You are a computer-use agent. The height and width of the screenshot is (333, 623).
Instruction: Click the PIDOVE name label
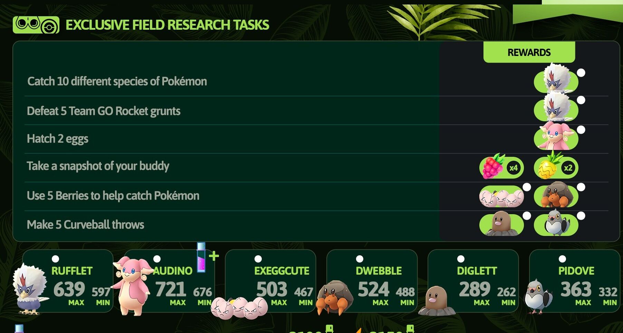coord(576,271)
